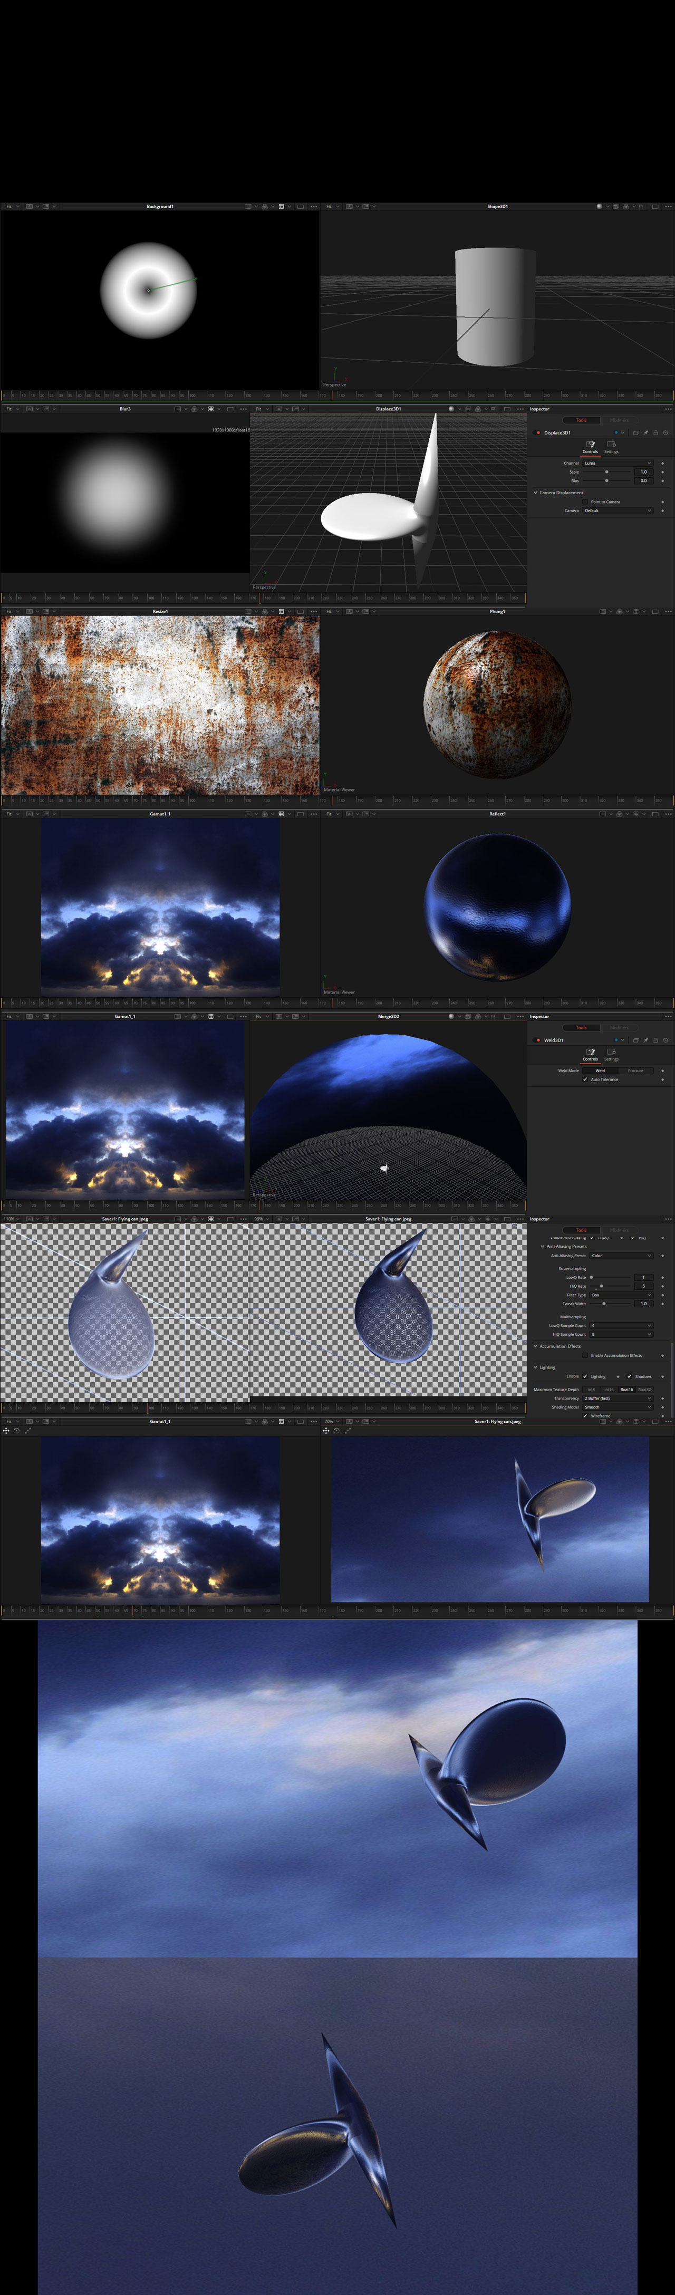Toggle Lighting enable checkbox
The image size is (675, 2295).
click(585, 1376)
